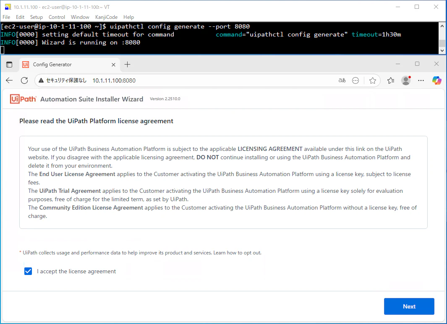Screen dimensions: 447x324
Task: Click the license agreement page heading
Action: click(97, 121)
